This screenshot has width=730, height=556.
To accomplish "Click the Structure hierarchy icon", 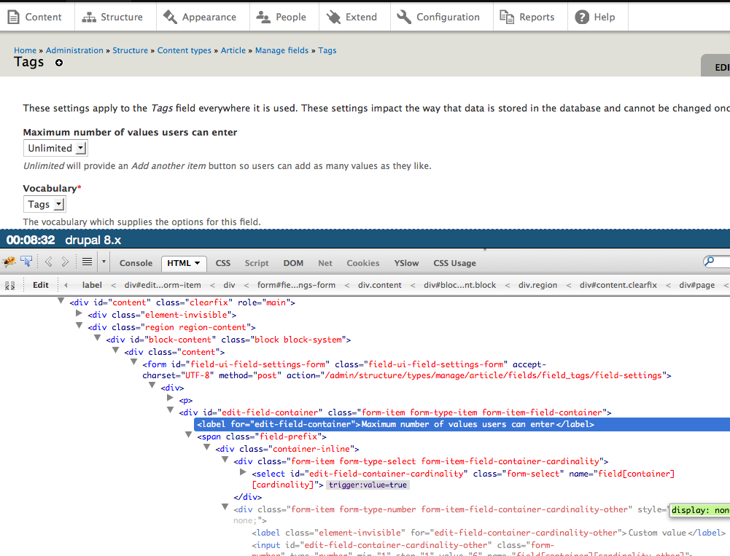I will [x=89, y=17].
